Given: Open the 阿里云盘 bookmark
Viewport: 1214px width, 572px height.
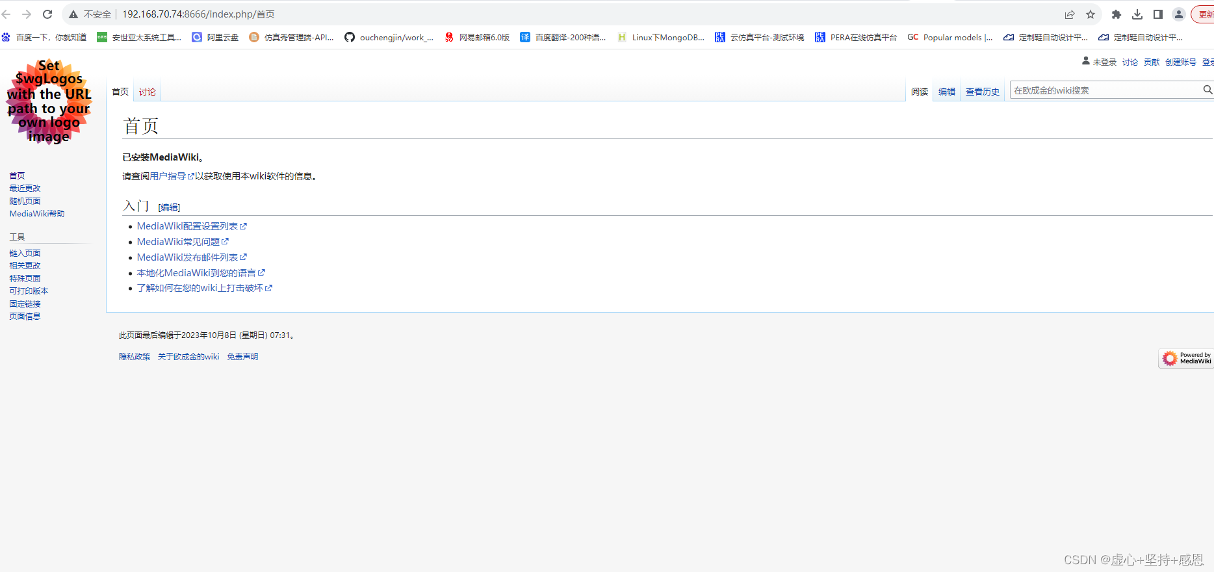Looking at the screenshot, I should pyautogui.click(x=215, y=37).
